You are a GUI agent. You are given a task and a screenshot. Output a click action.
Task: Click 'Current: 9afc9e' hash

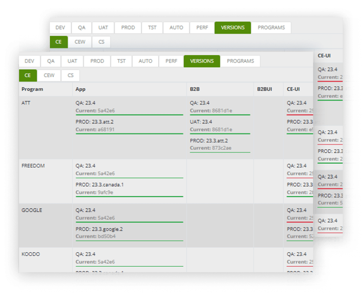(95, 193)
